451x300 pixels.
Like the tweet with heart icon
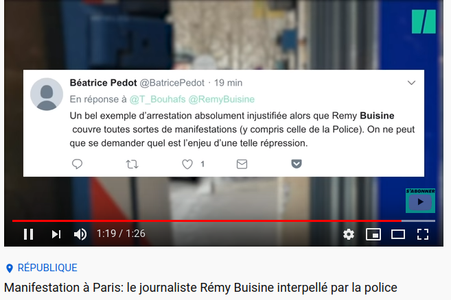(x=187, y=164)
